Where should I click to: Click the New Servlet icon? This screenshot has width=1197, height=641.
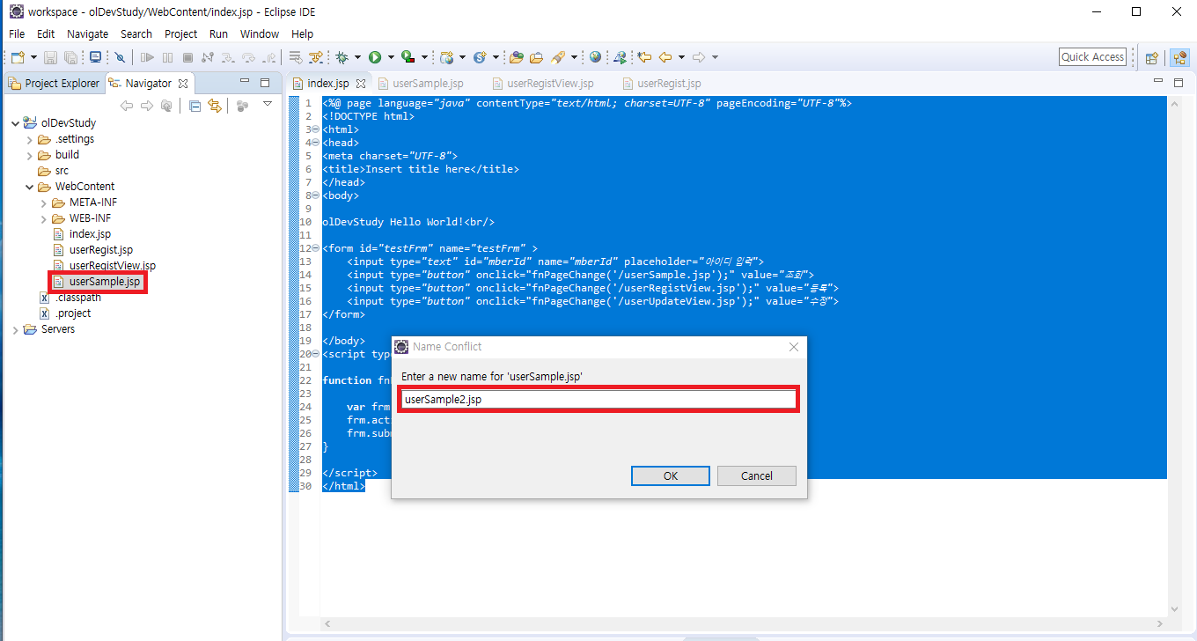point(480,57)
